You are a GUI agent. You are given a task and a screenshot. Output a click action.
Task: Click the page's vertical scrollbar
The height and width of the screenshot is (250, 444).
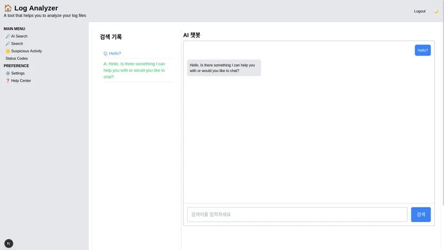pyautogui.click(x=443, y=103)
